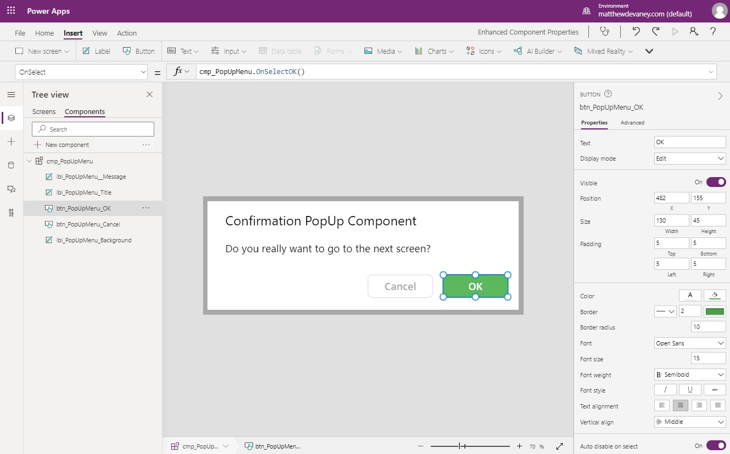
Task: Open the Data sources pane
Action: pos(11,164)
